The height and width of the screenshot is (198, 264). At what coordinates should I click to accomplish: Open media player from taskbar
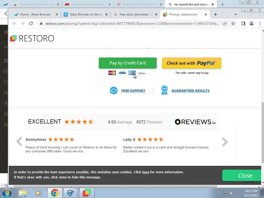coord(38,193)
